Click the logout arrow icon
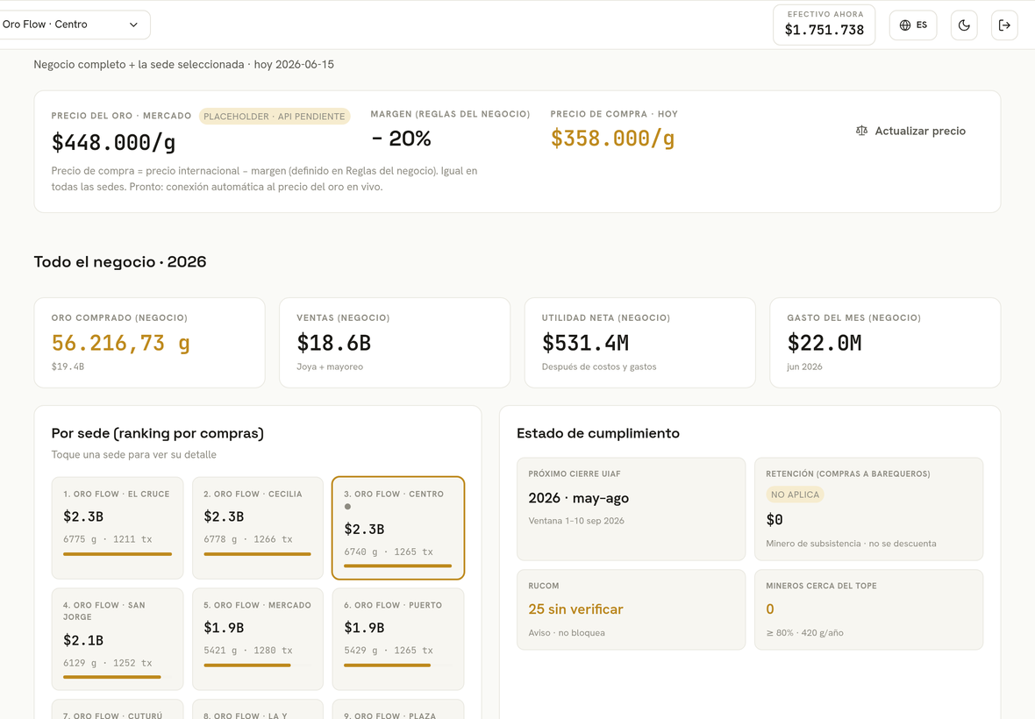 1004,25
